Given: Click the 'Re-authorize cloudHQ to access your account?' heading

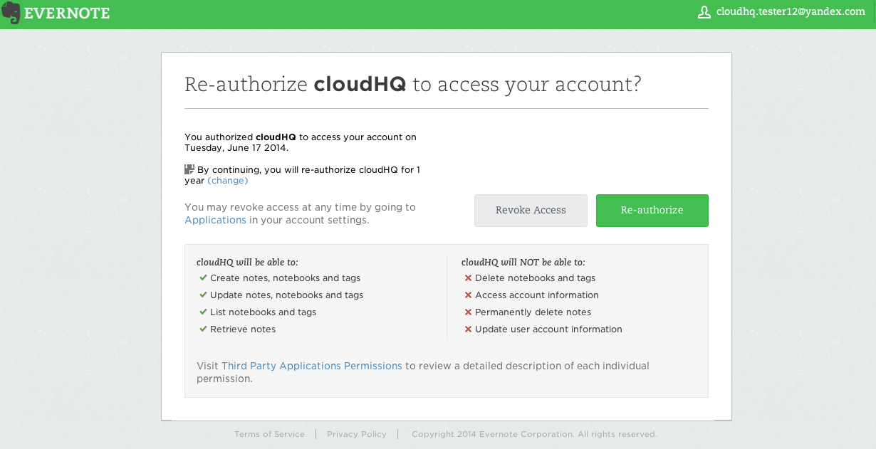Looking at the screenshot, I should 413,85.
